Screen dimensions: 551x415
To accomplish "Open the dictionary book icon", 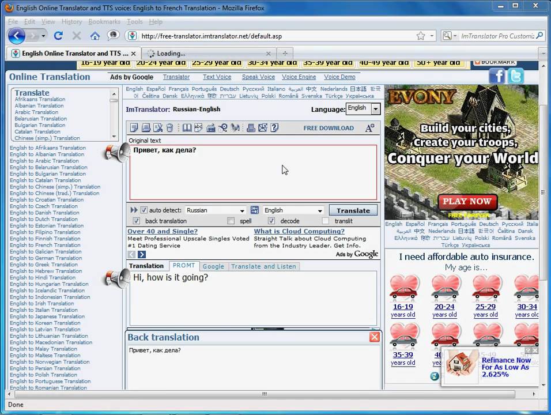I will tap(187, 127).
